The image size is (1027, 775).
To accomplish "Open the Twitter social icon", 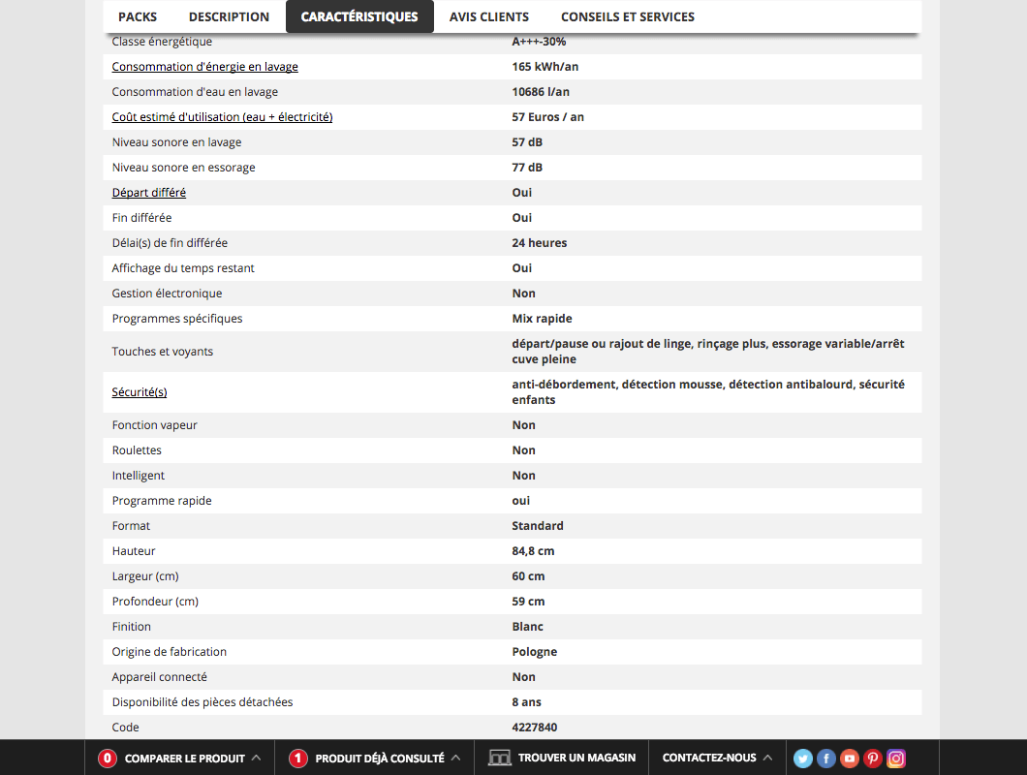I will (x=803, y=759).
